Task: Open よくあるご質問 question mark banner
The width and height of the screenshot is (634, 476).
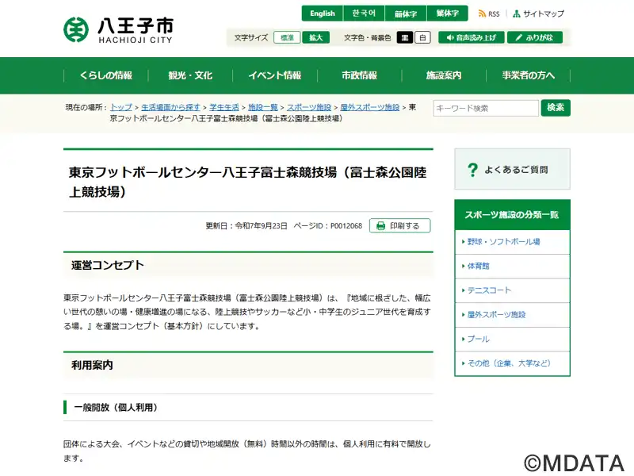Action: pos(473,169)
